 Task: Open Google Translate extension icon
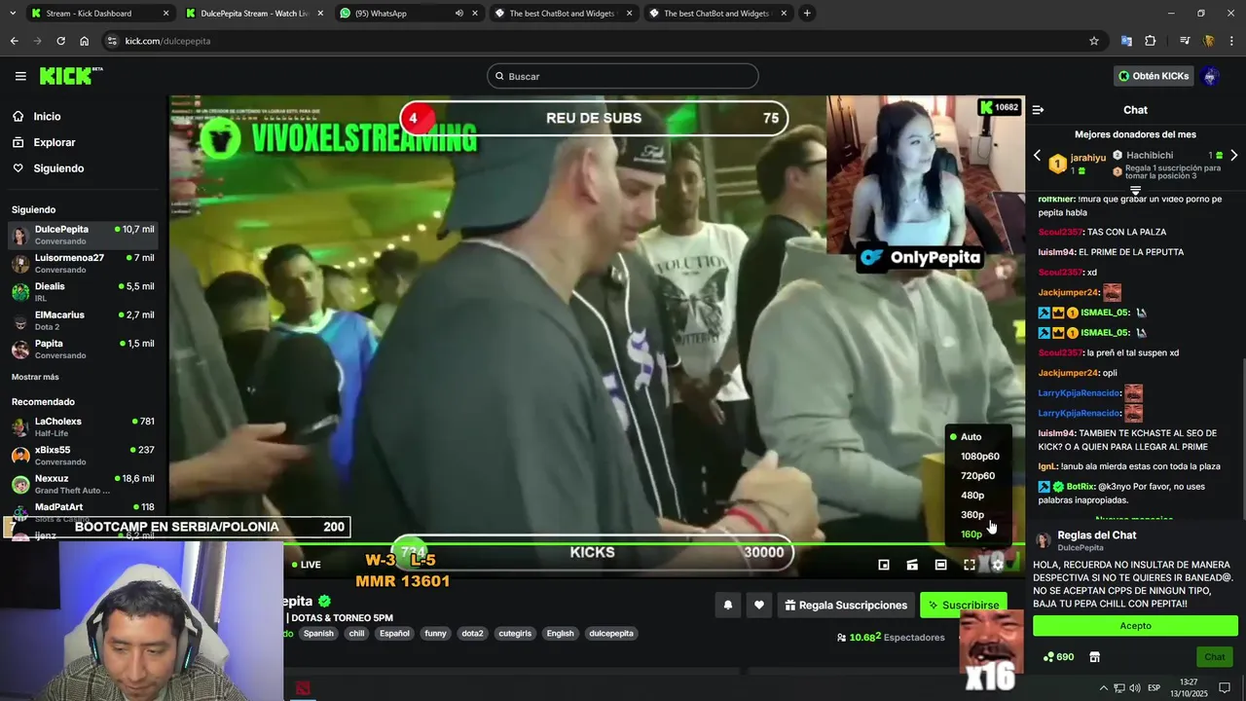(1126, 41)
